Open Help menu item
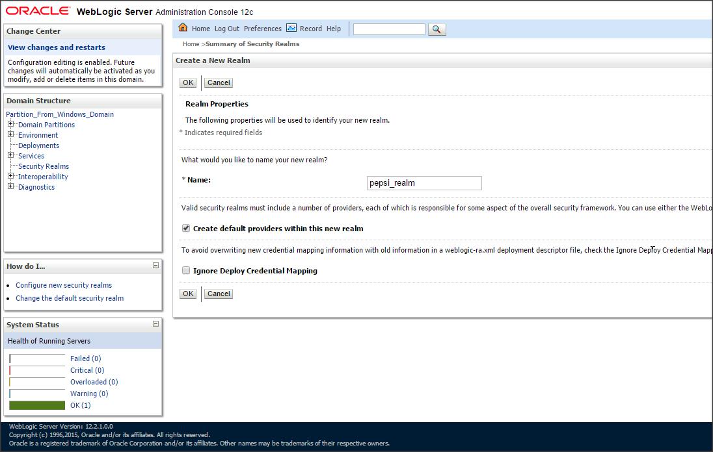Screen dimensions: 713x452 (x=333, y=29)
